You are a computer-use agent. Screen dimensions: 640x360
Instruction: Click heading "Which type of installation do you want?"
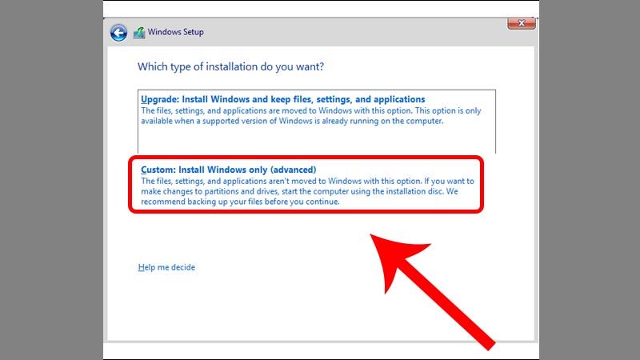230,66
